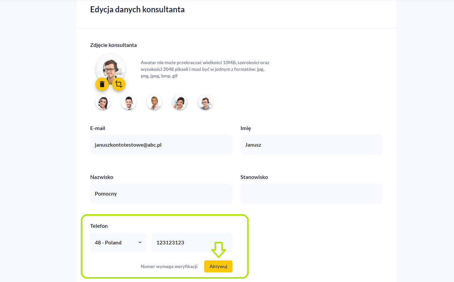Crop the consultant avatar image

(x=119, y=84)
